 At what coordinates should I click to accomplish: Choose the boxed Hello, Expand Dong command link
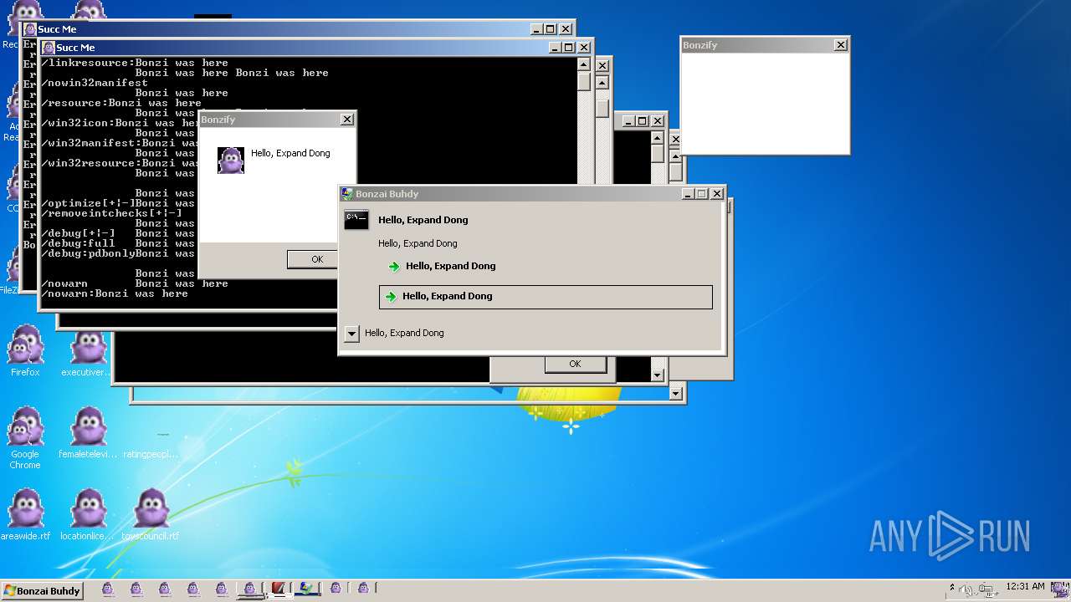point(546,297)
